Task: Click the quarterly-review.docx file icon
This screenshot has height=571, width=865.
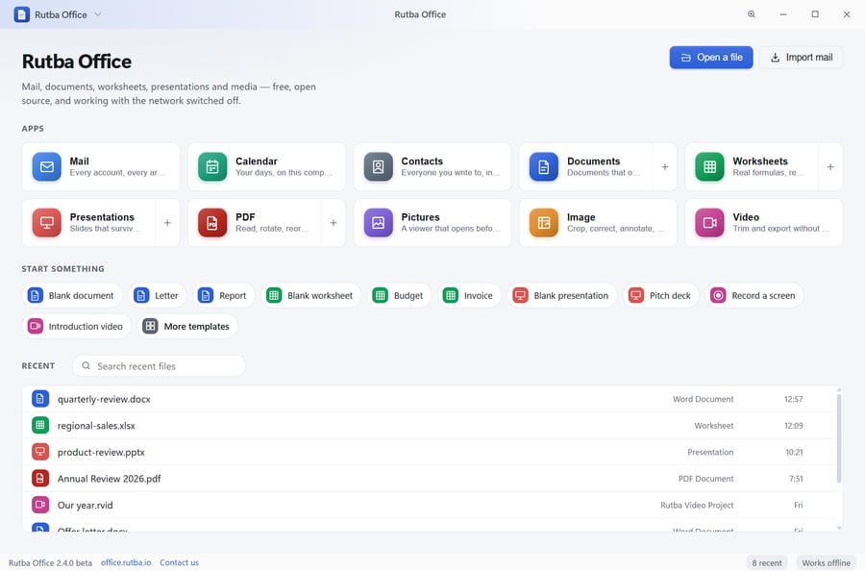Action: (x=40, y=398)
